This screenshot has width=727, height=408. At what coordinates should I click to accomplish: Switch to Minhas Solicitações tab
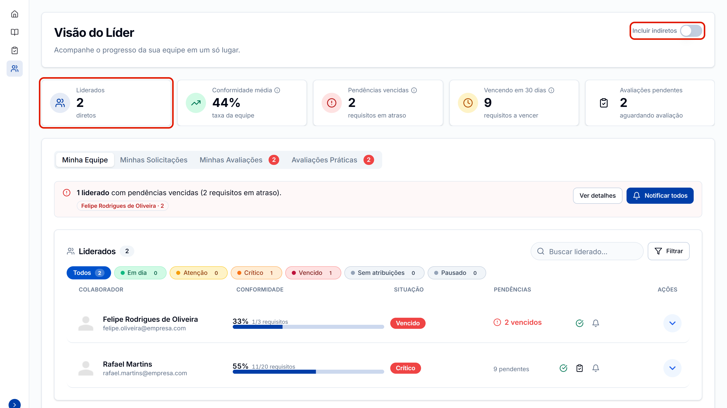pos(154,160)
